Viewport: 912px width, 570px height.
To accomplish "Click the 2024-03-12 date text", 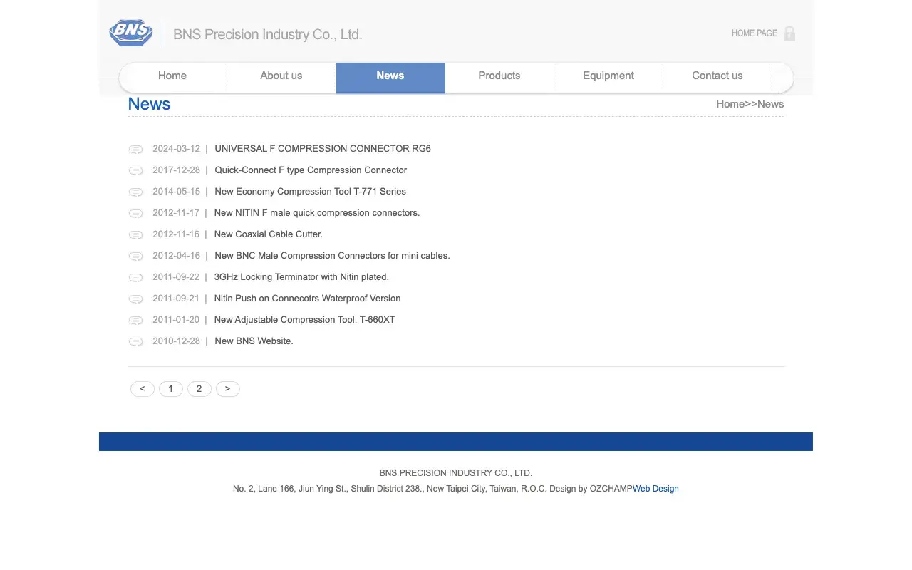I will [x=176, y=149].
